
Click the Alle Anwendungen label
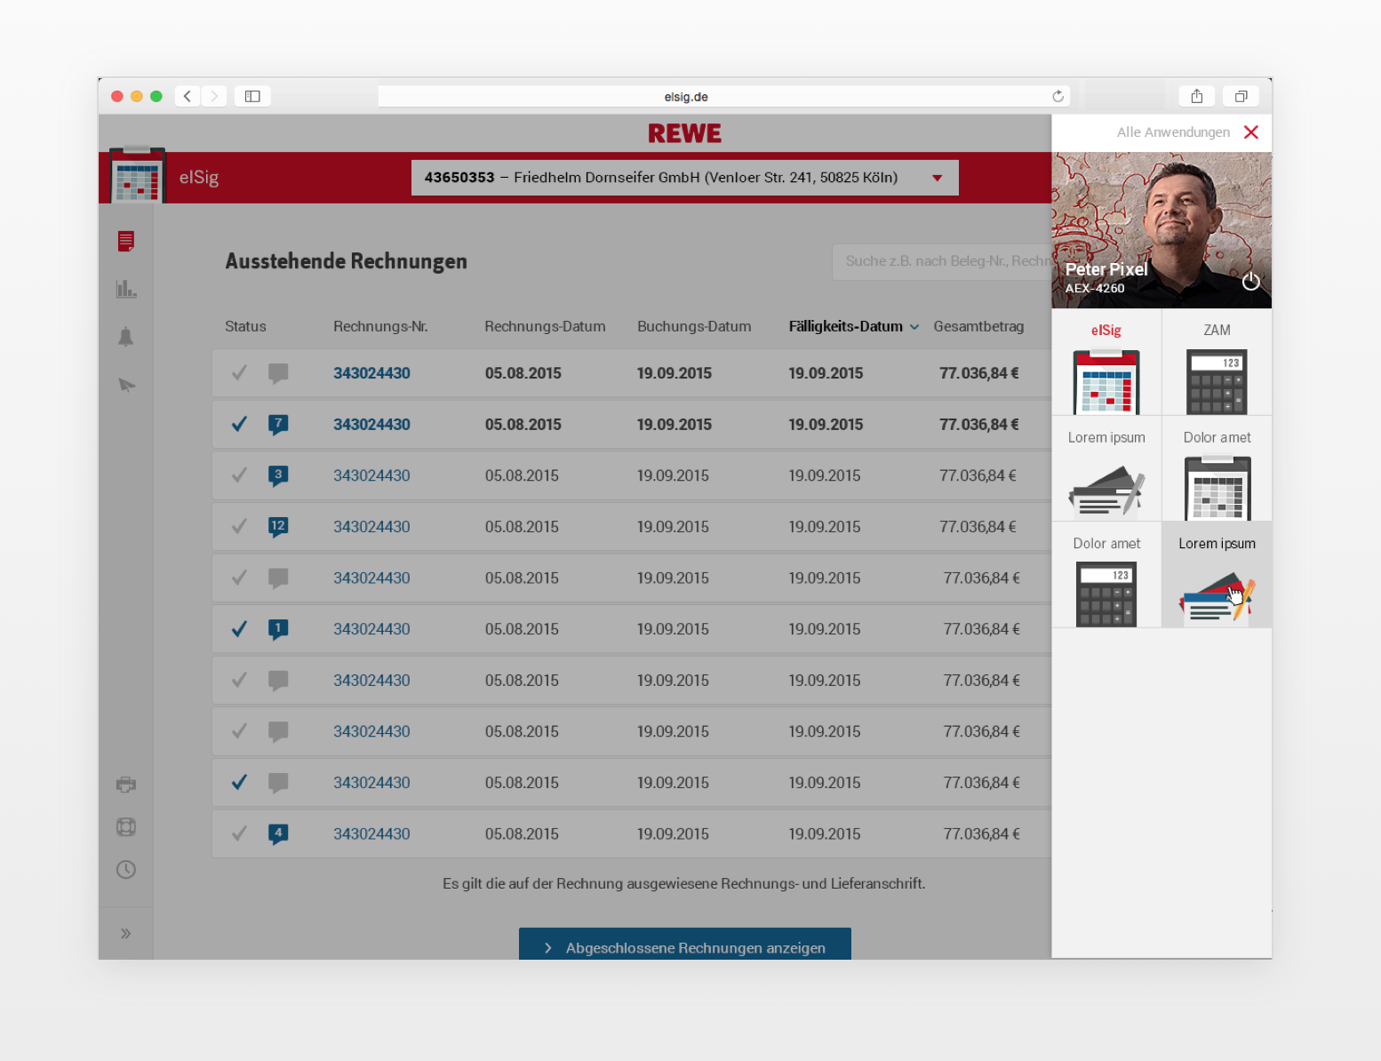1173,132
